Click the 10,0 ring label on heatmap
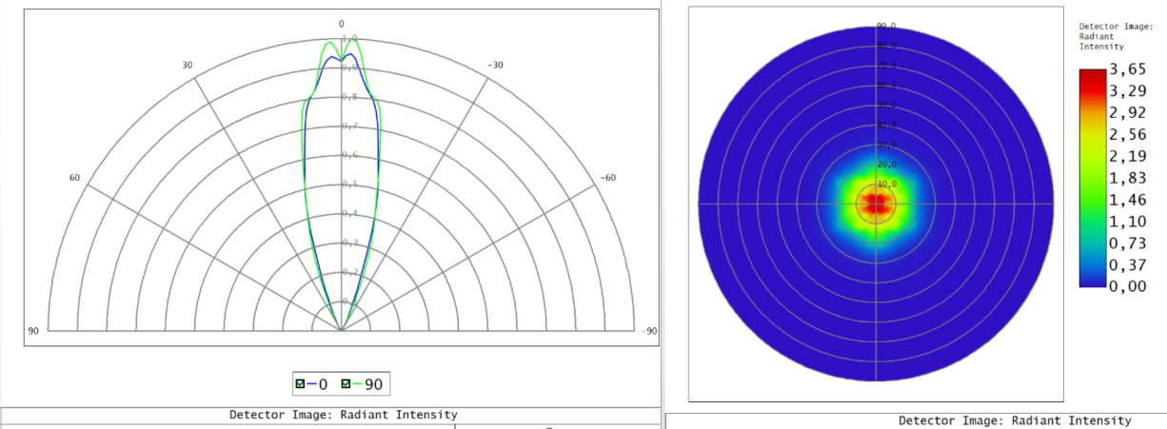Viewport: 1167px width, 429px height. click(886, 184)
